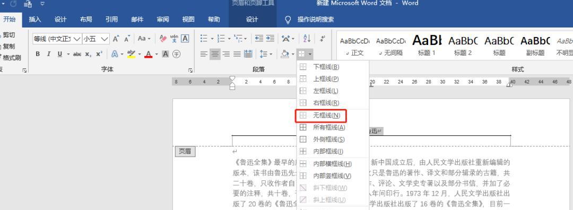Click the red font color button
The width and height of the screenshot is (573, 210).
point(148,54)
